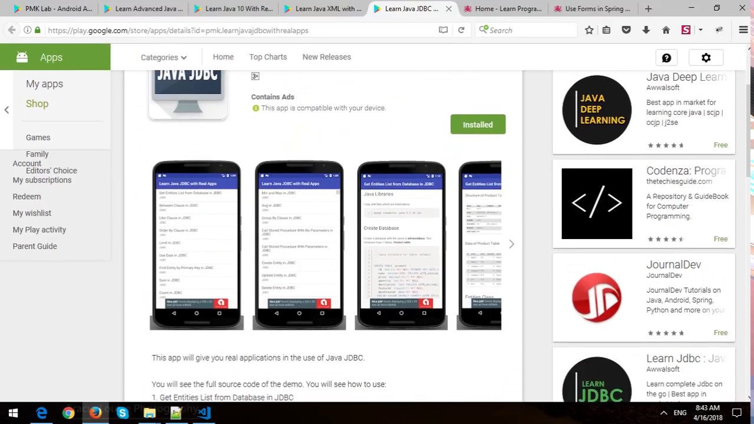Image resolution: width=754 pixels, height=424 pixels.
Task: View the Java Libraries phone screenshot
Action: pos(401,244)
